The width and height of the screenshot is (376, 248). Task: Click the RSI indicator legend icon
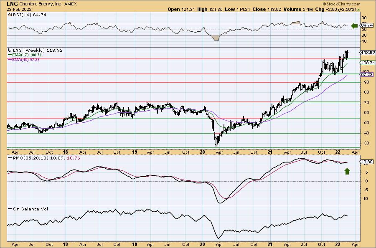10,15
